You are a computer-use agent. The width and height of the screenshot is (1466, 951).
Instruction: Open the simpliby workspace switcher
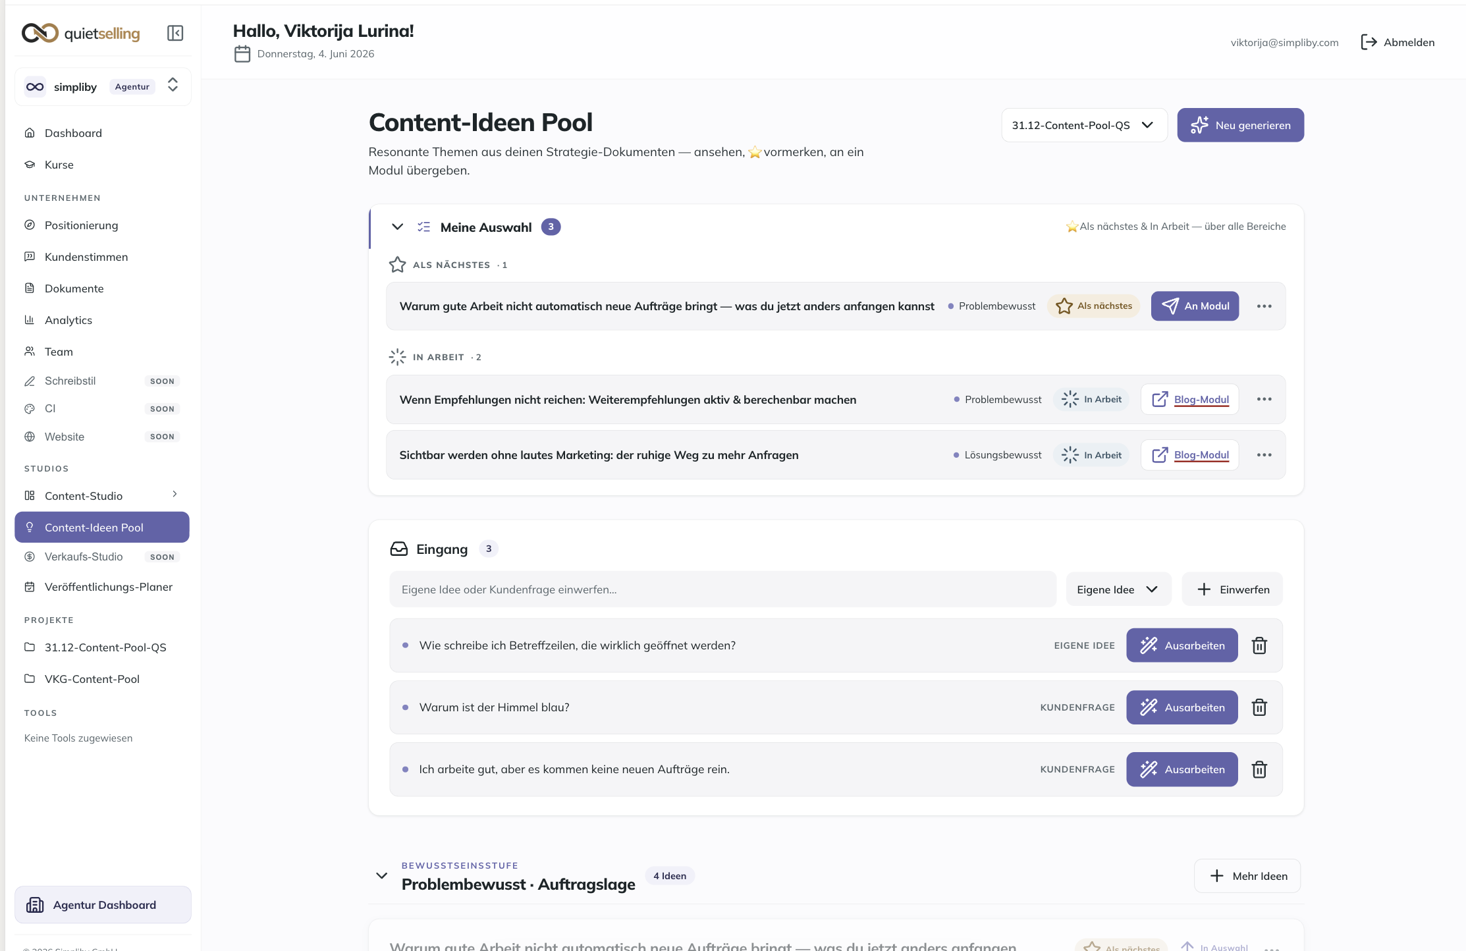click(103, 86)
